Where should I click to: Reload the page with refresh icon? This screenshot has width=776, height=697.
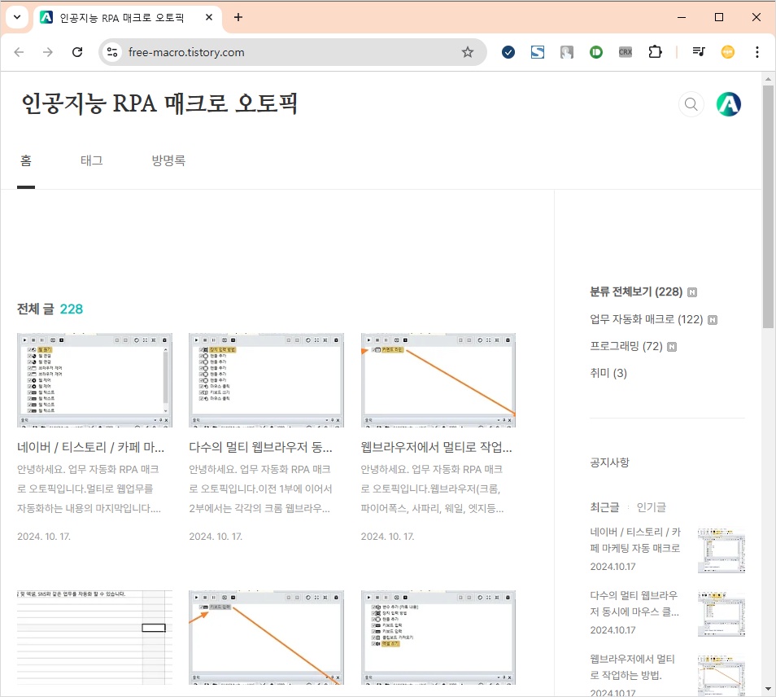pyautogui.click(x=77, y=52)
